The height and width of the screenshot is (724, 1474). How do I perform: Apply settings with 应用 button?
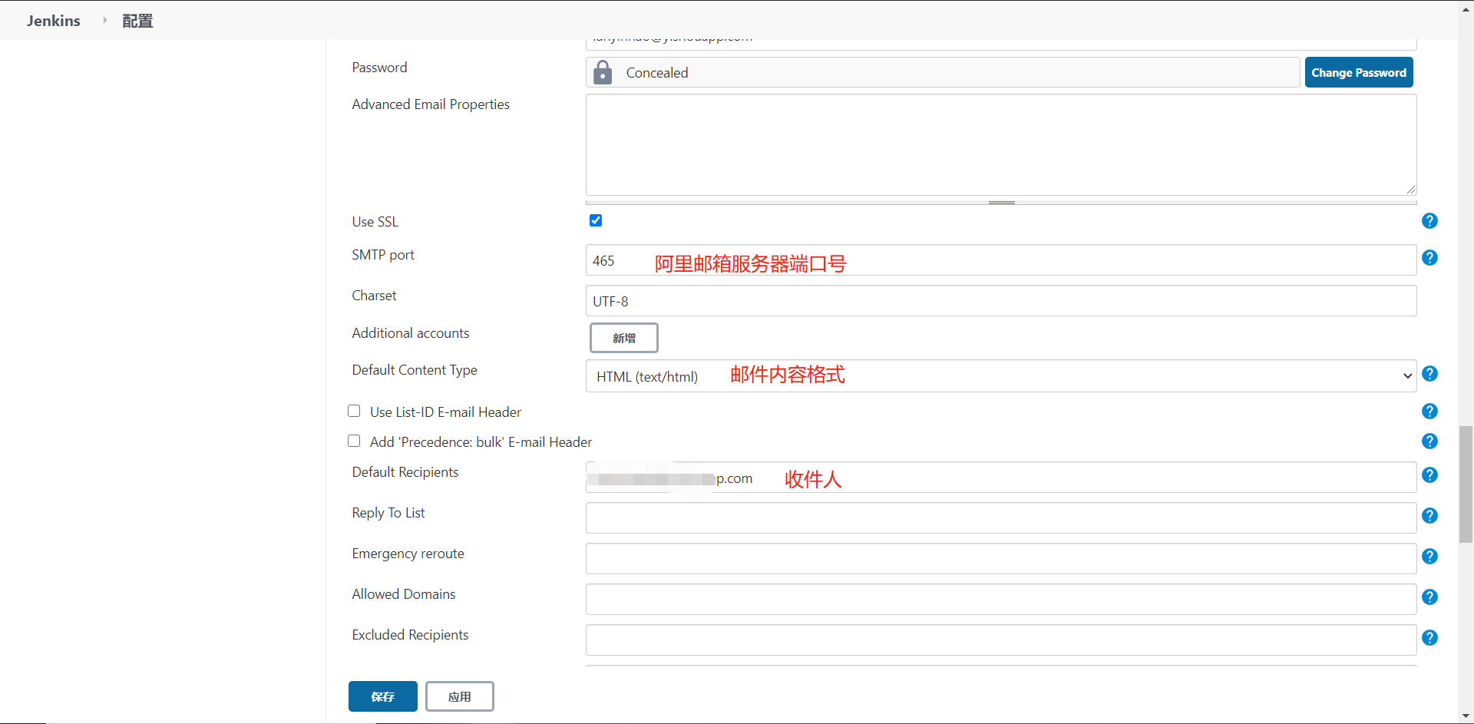tap(460, 696)
